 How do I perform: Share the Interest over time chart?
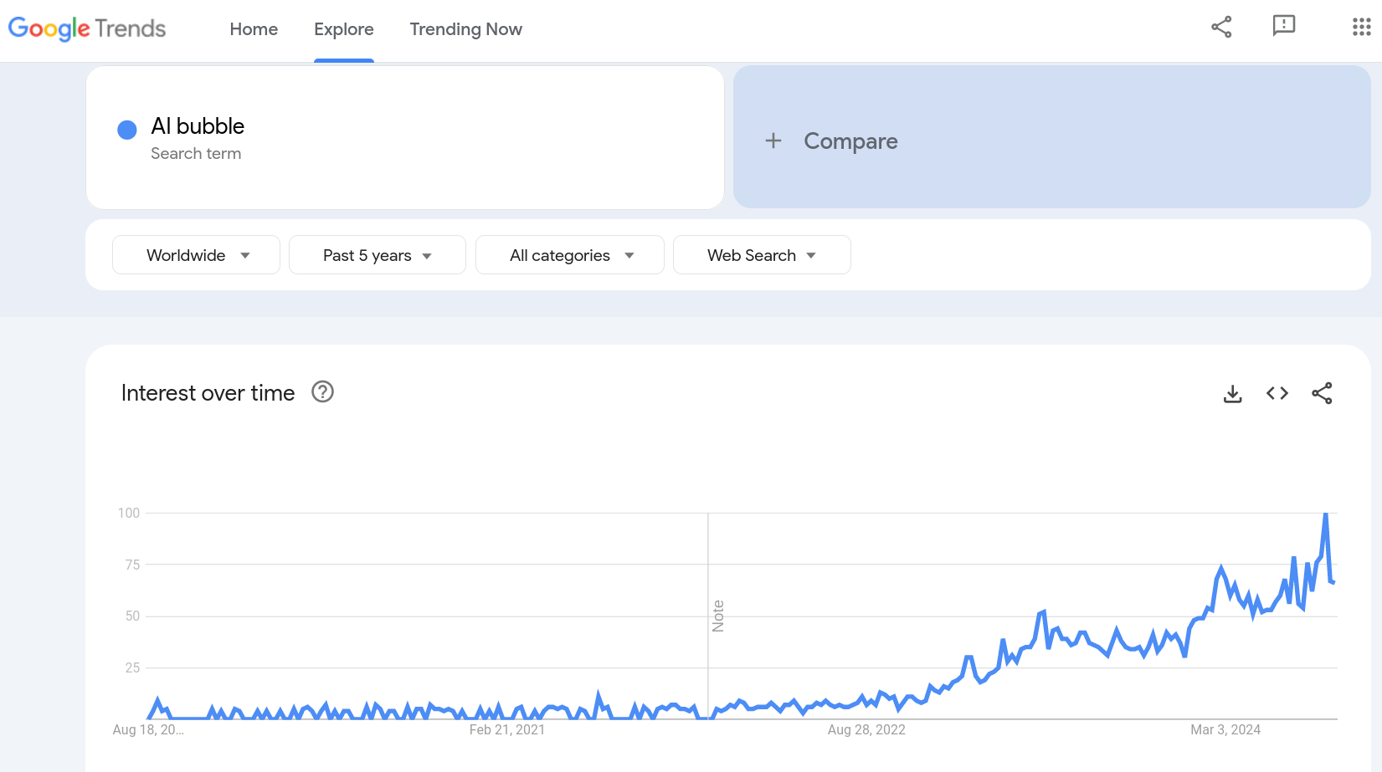click(1322, 393)
